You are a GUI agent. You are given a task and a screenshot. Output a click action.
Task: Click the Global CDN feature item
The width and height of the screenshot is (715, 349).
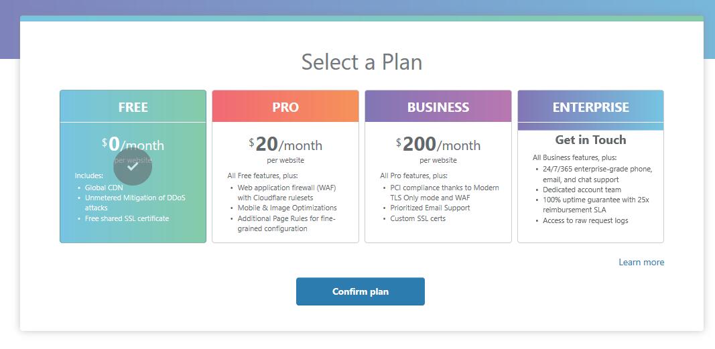point(104,188)
